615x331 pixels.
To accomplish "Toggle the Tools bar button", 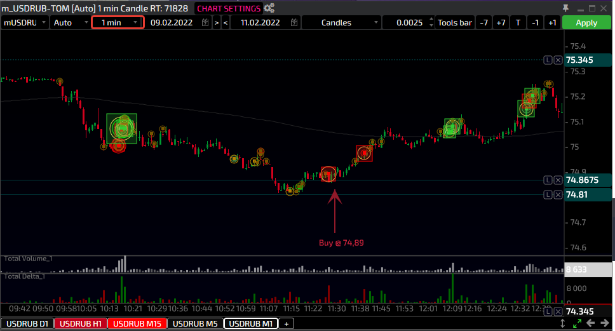I will pyautogui.click(x=455, y=23).
